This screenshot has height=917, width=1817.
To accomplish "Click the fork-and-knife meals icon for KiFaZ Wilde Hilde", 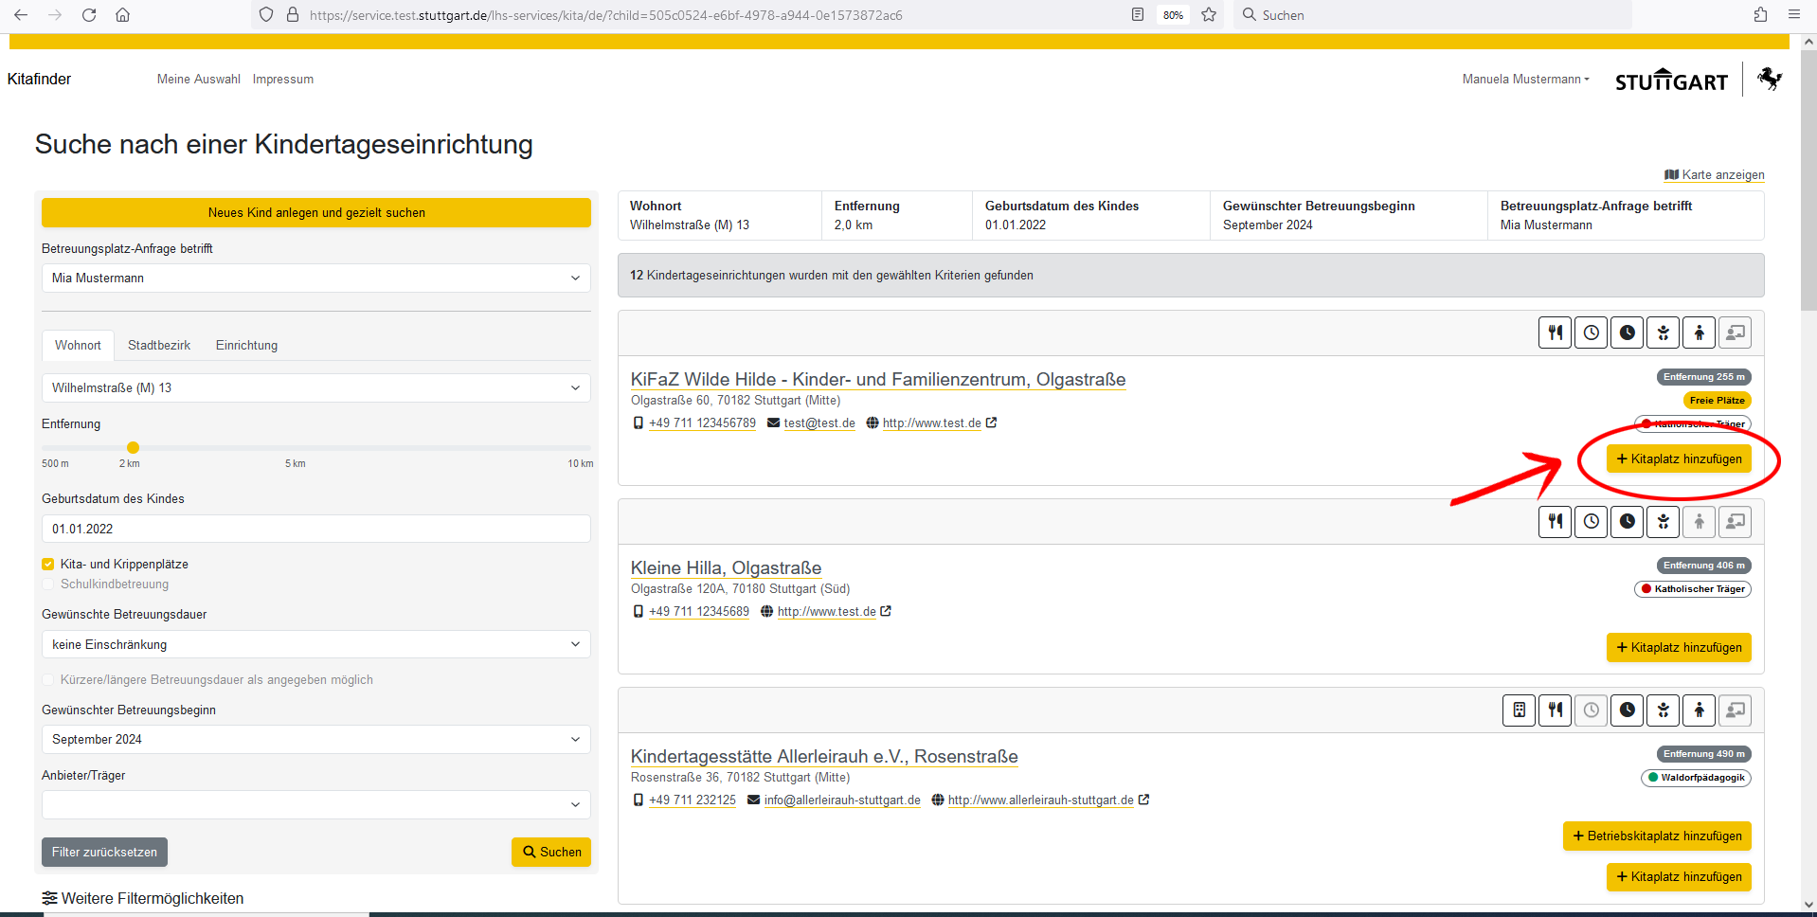I will [1555, 333].
